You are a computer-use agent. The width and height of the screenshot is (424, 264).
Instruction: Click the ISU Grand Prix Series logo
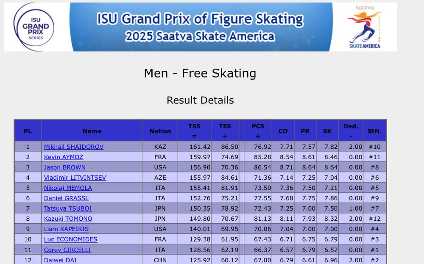click(x=34, y=27)
